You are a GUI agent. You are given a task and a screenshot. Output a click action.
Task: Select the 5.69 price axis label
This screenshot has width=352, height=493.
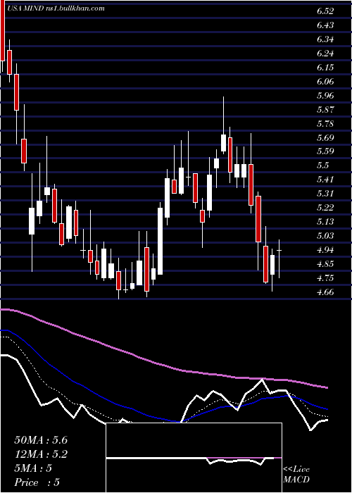[x=325, y=138]
